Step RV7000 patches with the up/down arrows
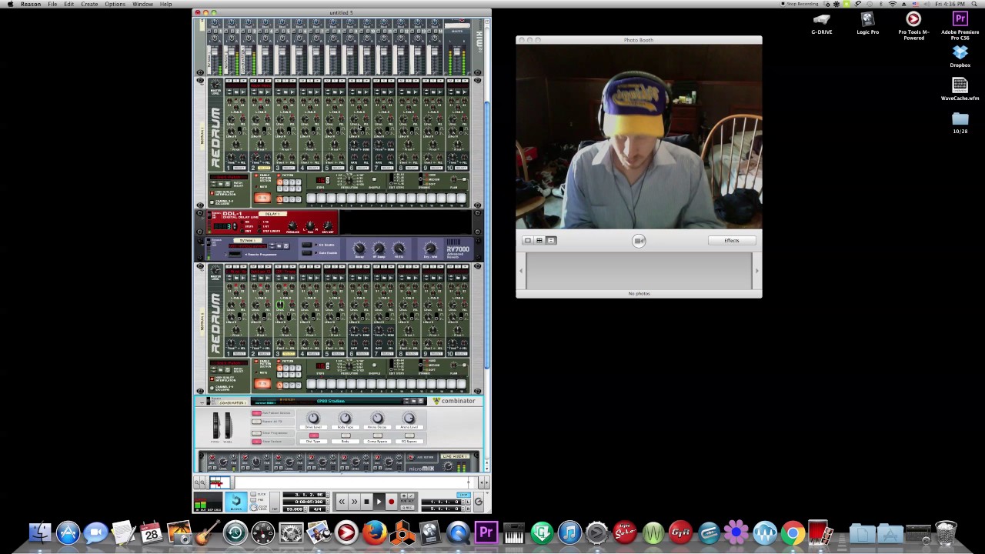This screenshot has height=554, width=985. pos(272,245)
